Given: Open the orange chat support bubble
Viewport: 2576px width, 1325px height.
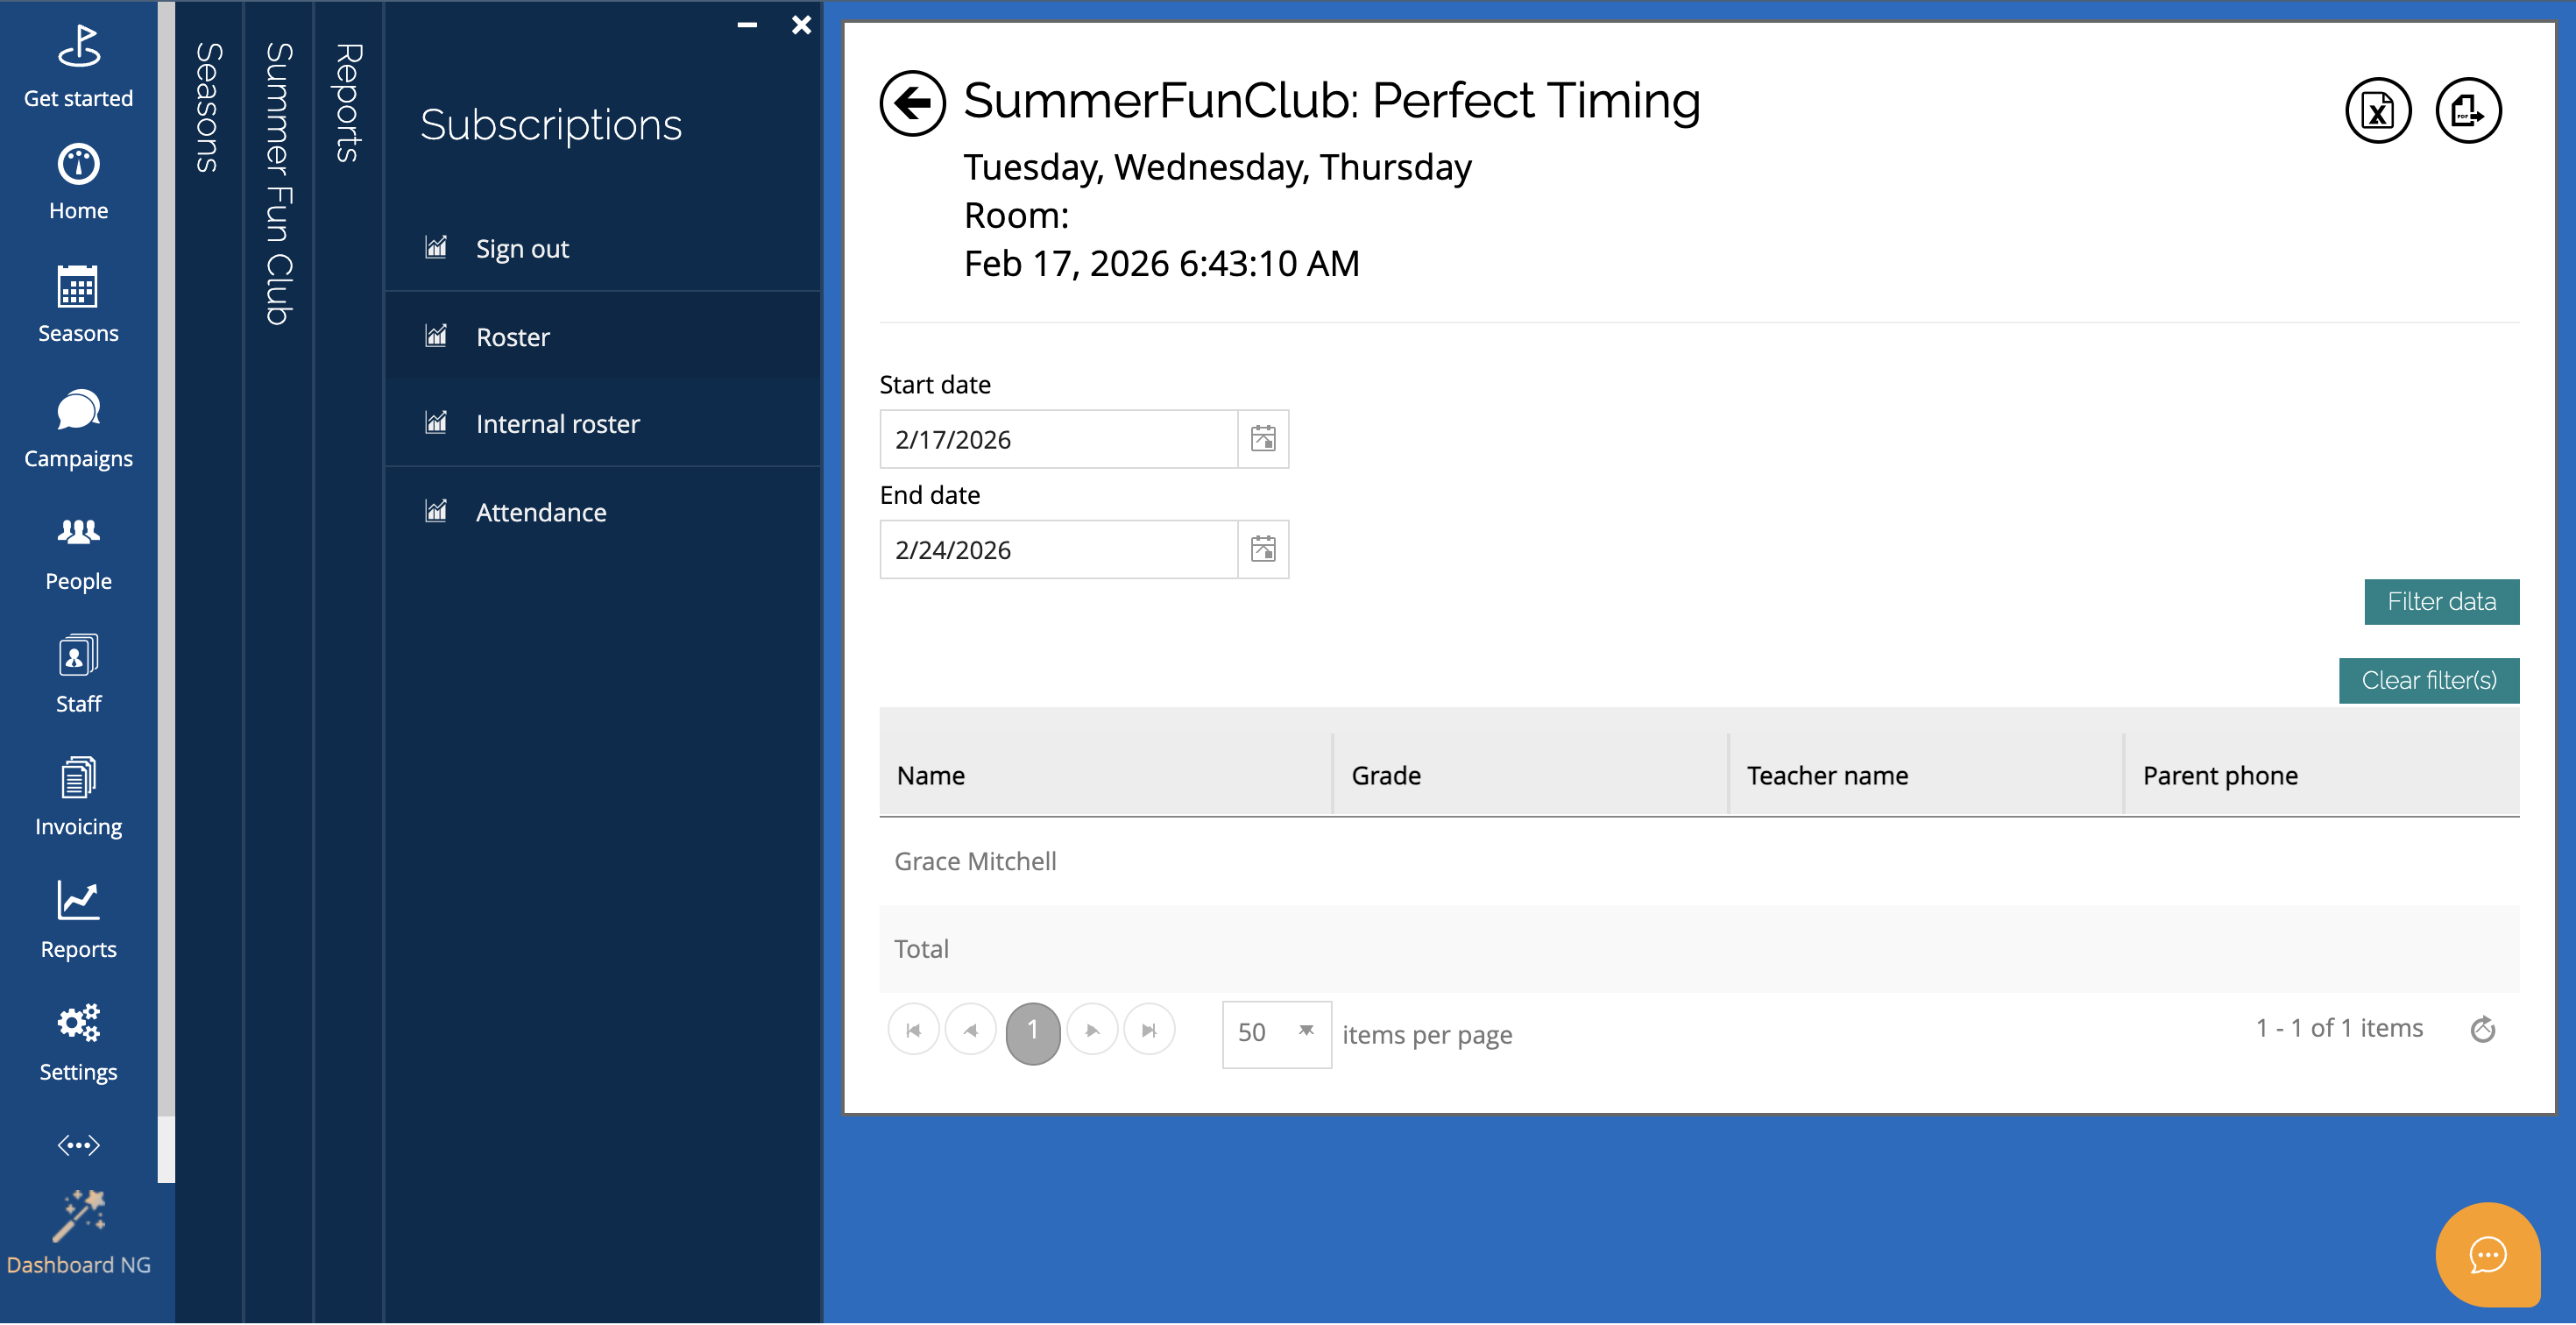Looking at the screenshot, I should (2486, 1254).
